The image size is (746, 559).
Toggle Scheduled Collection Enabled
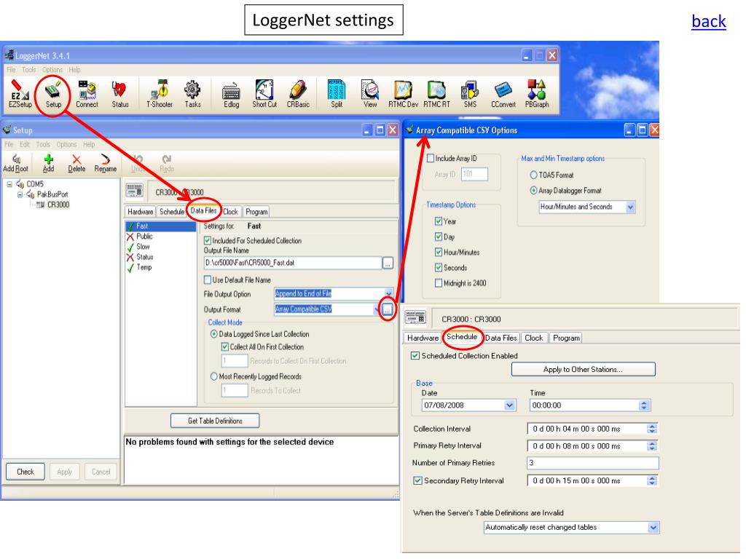click(x=415, y=355)
